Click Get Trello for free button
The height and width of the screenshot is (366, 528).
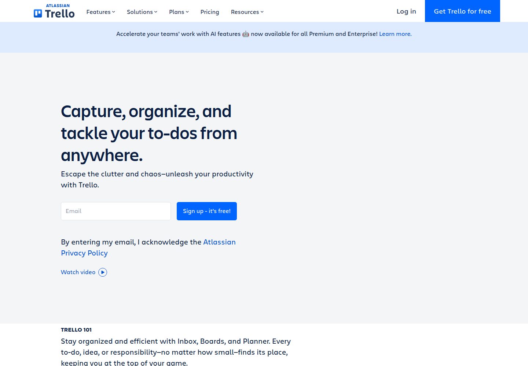click(462, 11)
